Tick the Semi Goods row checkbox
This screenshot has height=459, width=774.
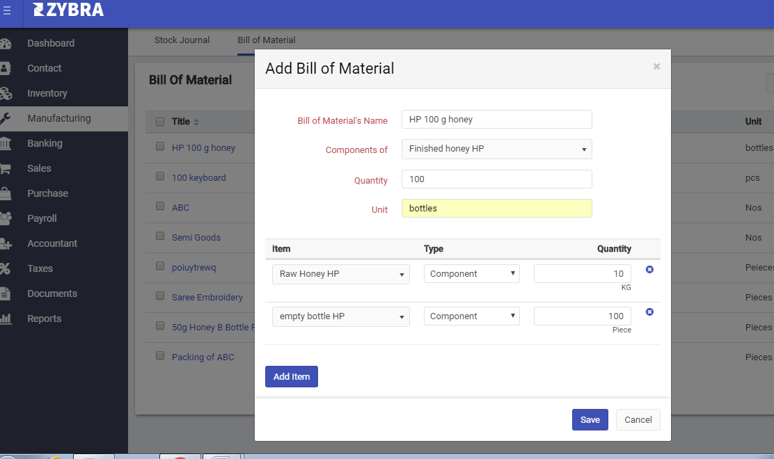point(160,236)
